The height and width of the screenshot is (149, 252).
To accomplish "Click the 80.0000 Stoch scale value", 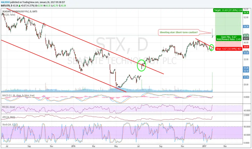I will 247,127.
